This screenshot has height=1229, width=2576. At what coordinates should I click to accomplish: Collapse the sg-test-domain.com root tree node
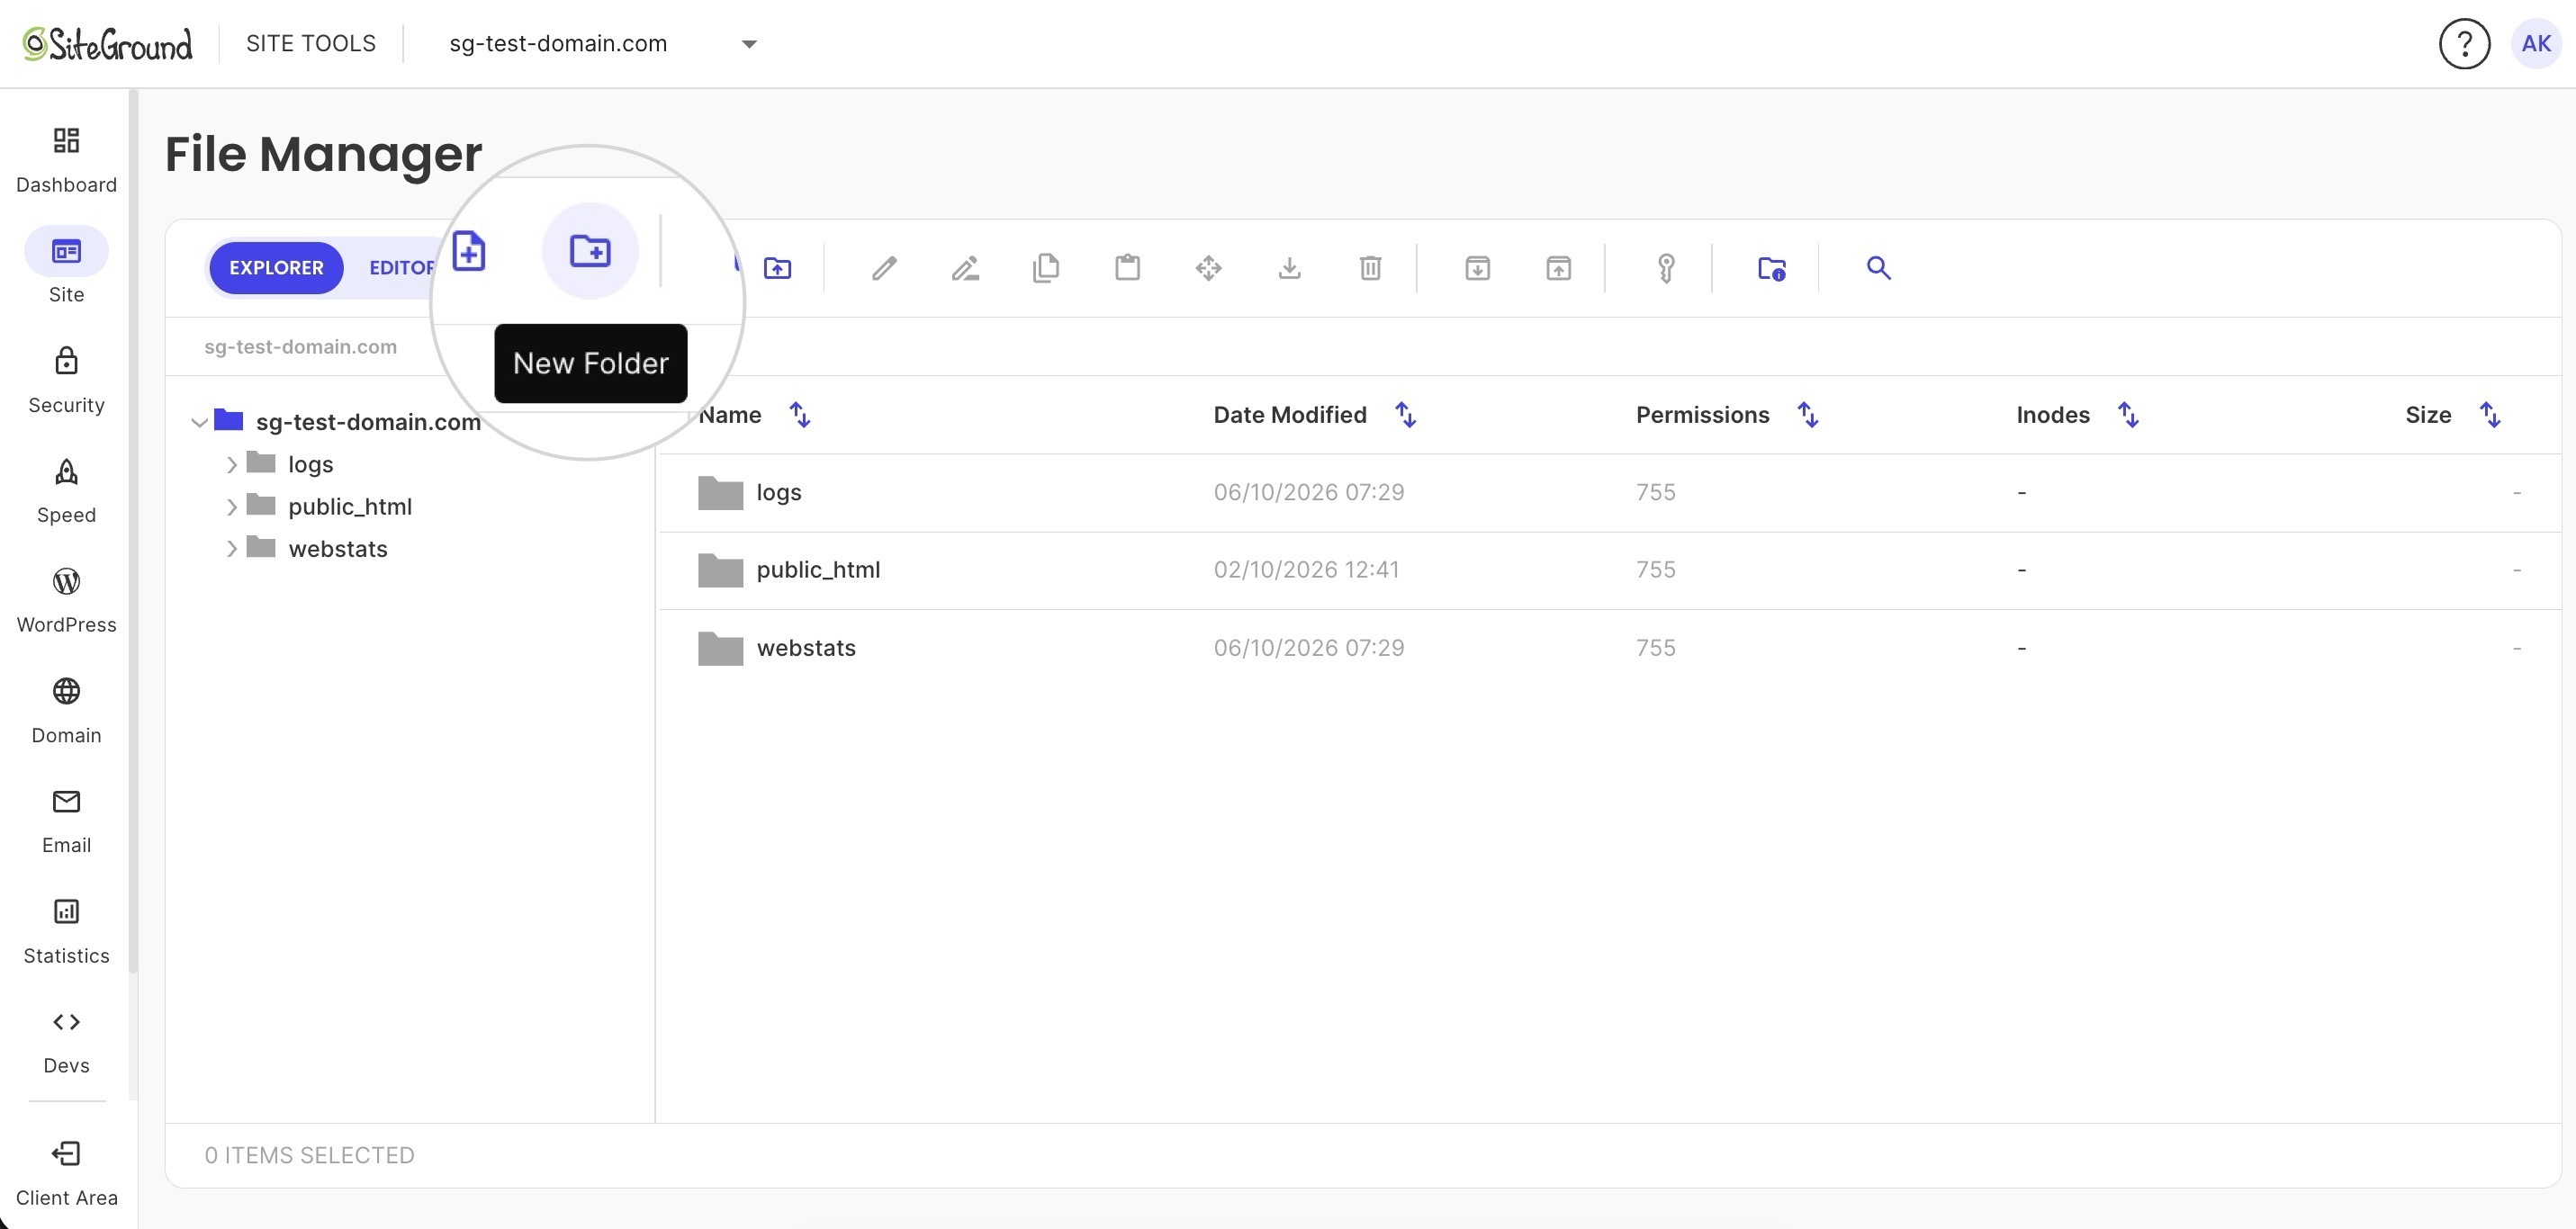coord(199,422)
